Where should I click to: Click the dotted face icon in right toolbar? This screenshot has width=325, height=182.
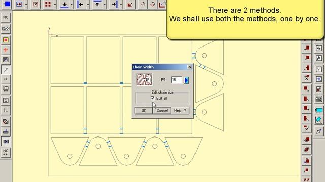point(319,69)
